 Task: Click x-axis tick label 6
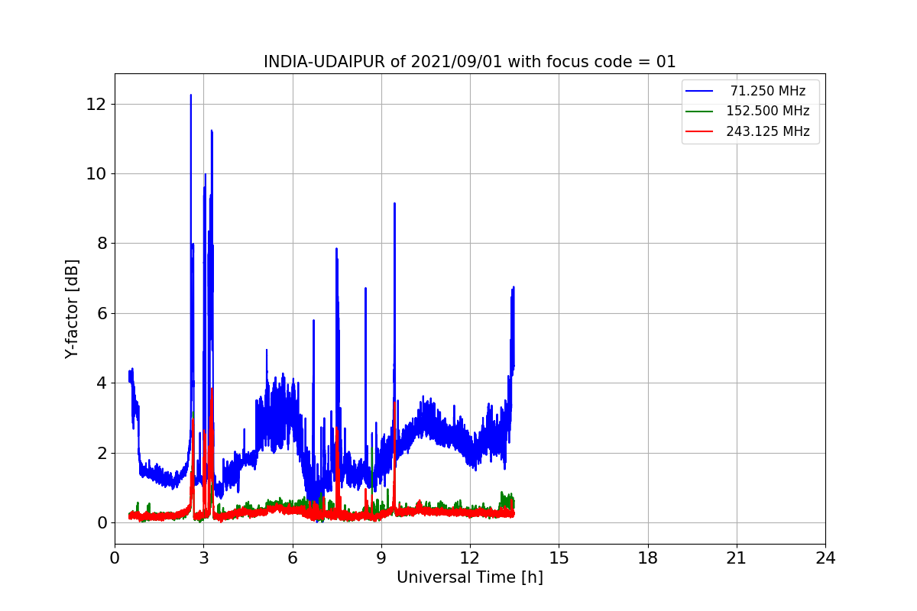click(x=293, y=558)
